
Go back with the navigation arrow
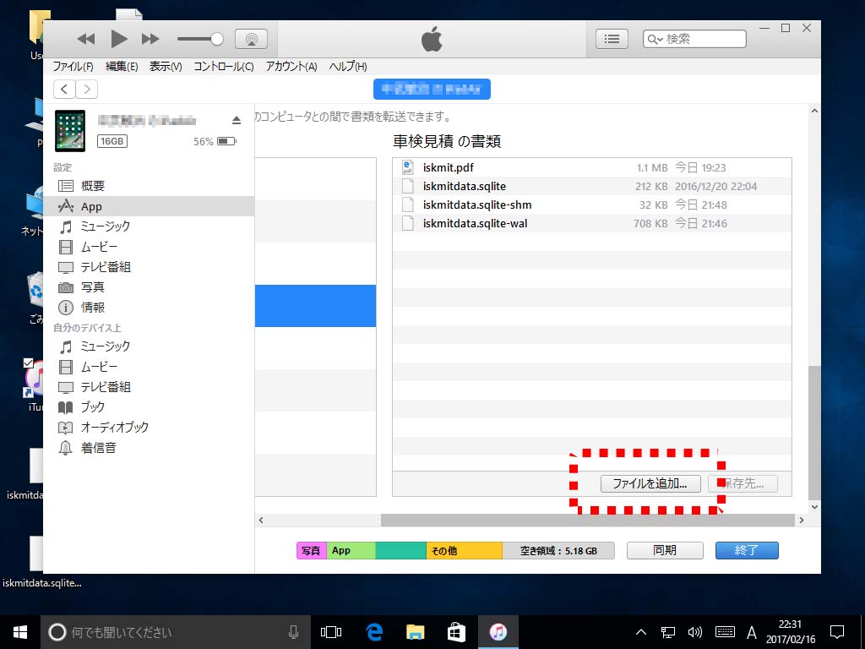click(64, 90)
